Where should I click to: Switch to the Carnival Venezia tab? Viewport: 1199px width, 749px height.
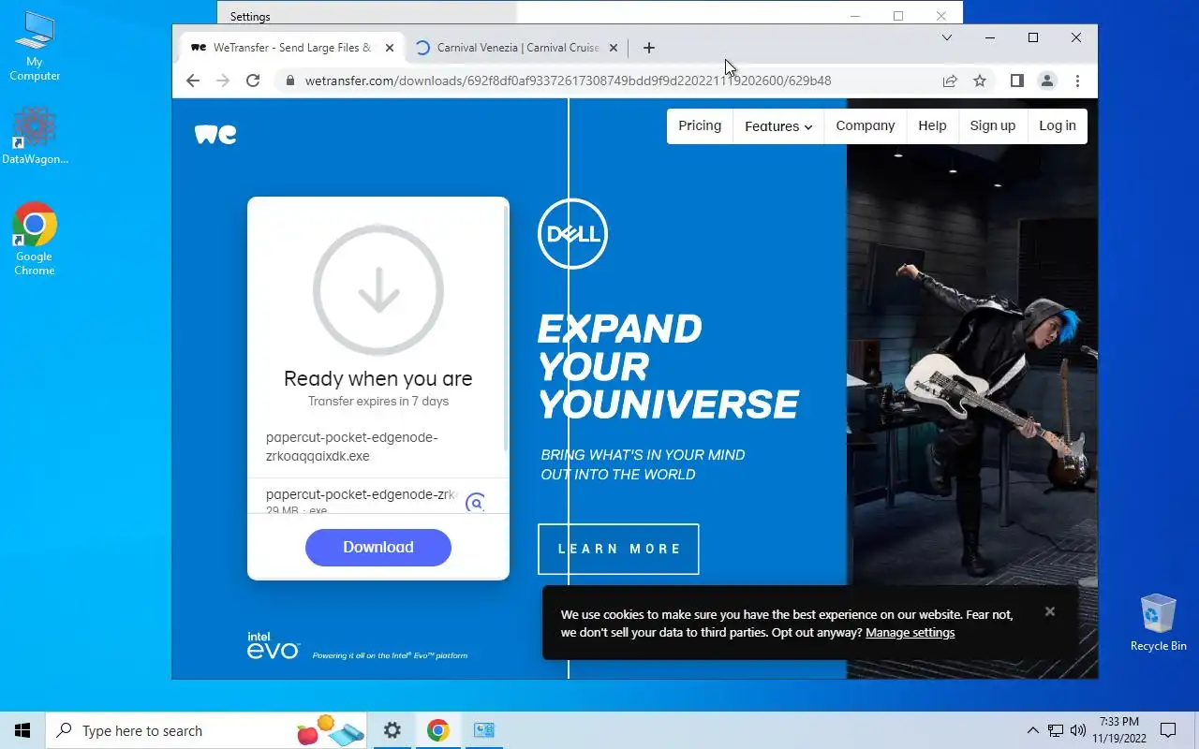point(517,48)
